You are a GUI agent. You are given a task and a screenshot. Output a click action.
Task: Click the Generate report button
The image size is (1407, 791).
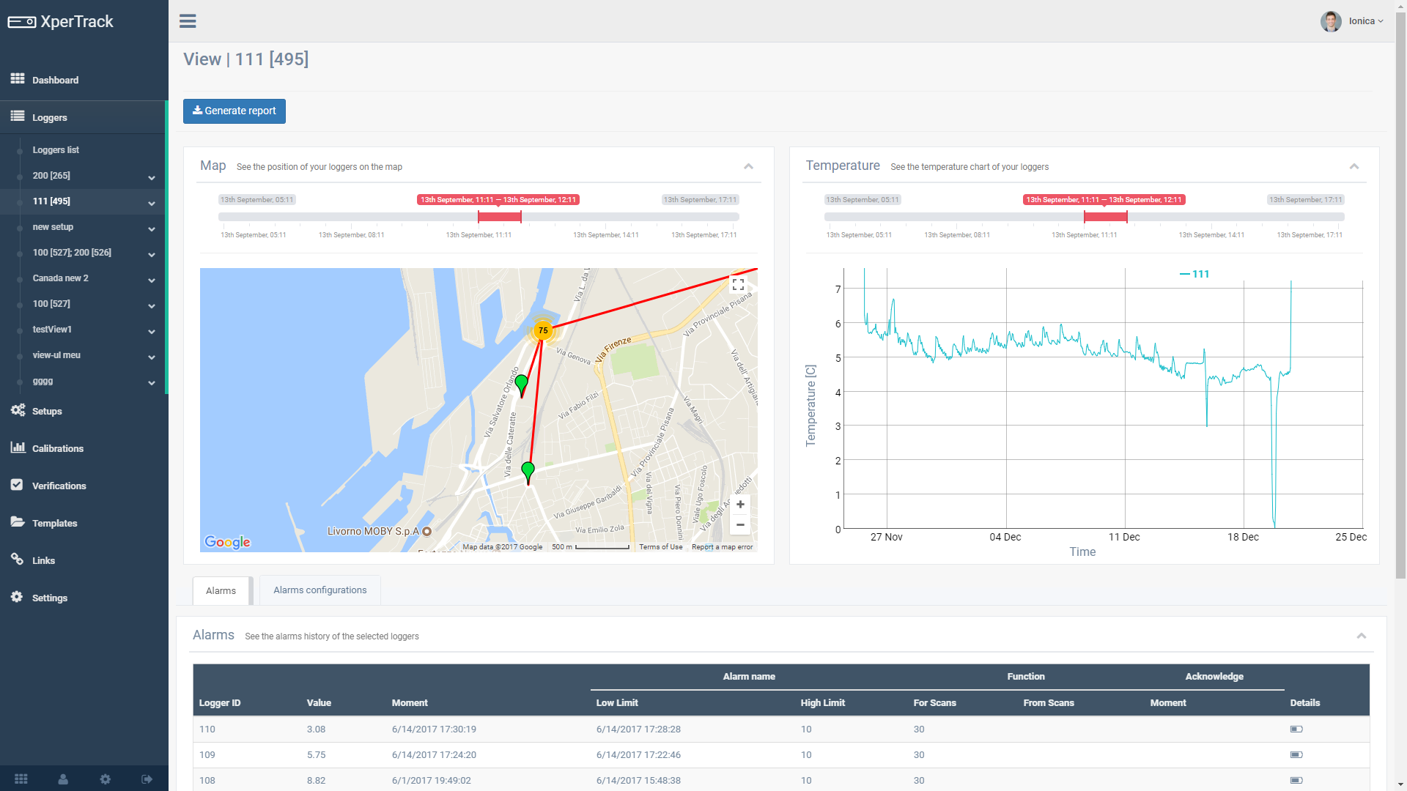(234, 111)
